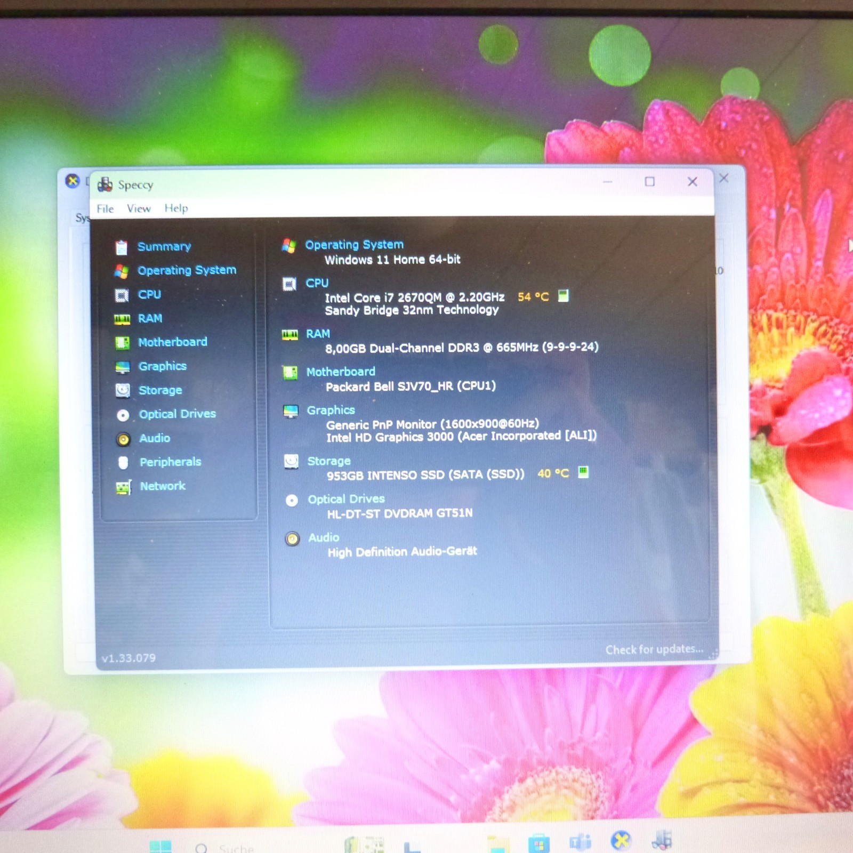Click the Operating System heading link
The height and width of the screenshot is (853, 853).
coord(354,245)
